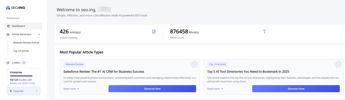The height and width of the screenshot is (100, 345).
Task: Open Website Review Article page
Action: tap(26, 43)
